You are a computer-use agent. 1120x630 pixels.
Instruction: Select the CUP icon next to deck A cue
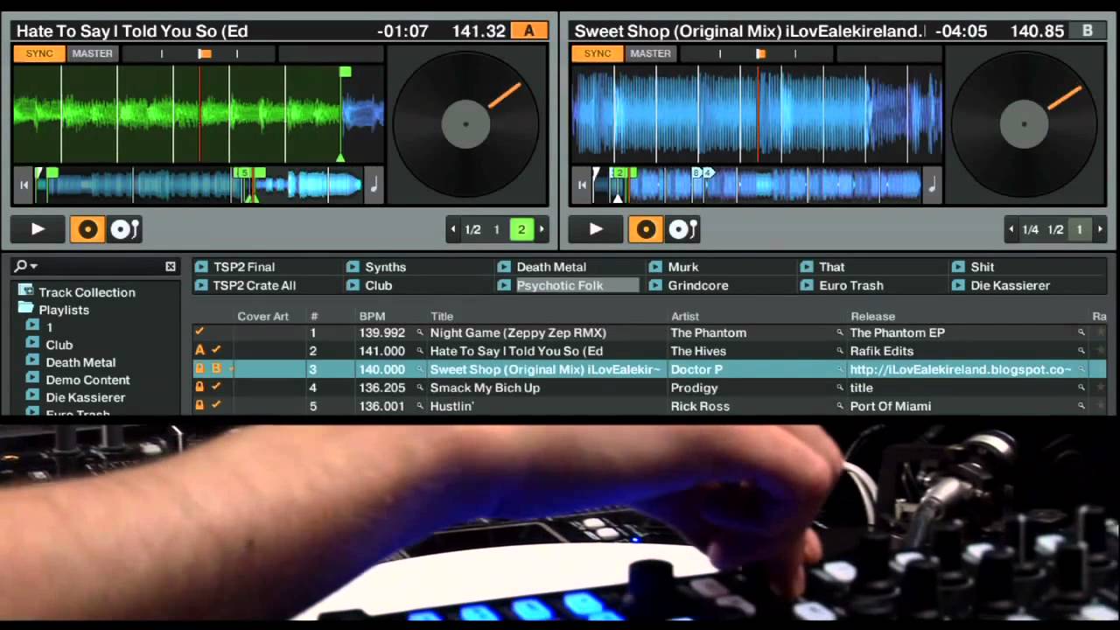pyautogui.click(x=124, y=229)
